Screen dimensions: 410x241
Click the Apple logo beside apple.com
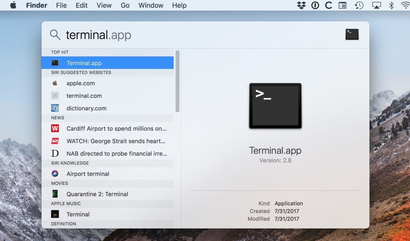click(55, 83)
